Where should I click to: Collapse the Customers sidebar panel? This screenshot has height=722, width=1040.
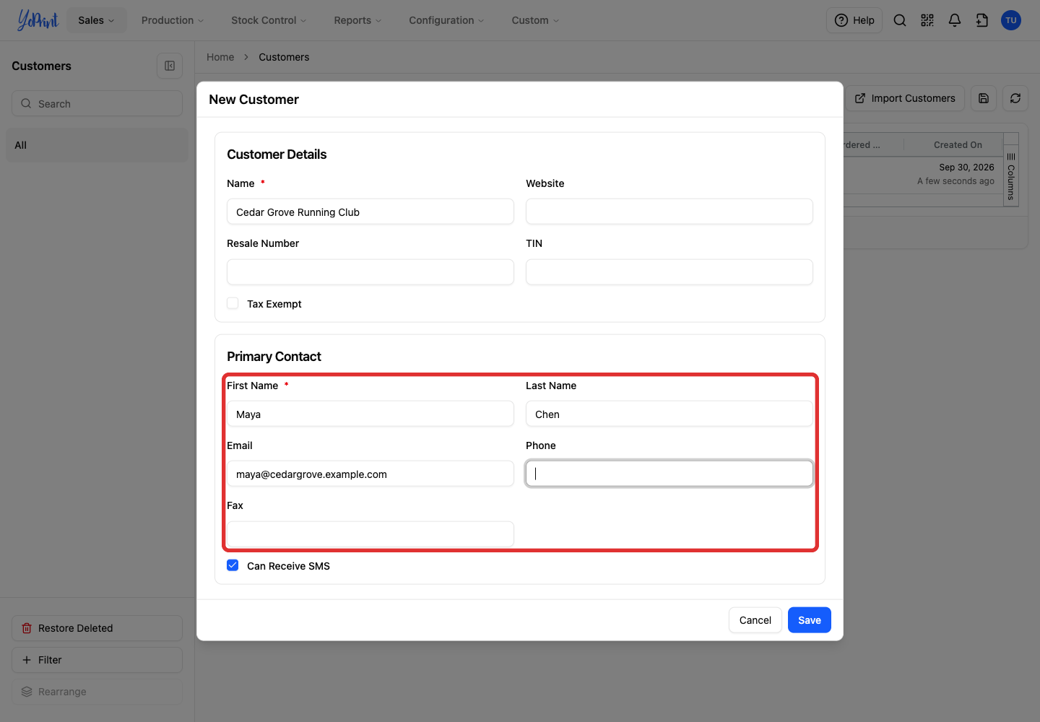tap(170, 66)
